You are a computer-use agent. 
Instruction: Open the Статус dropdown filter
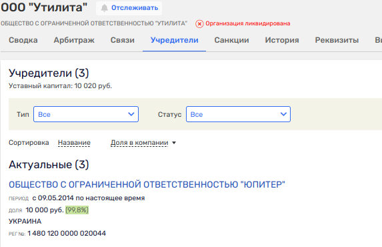coord(238,114)
